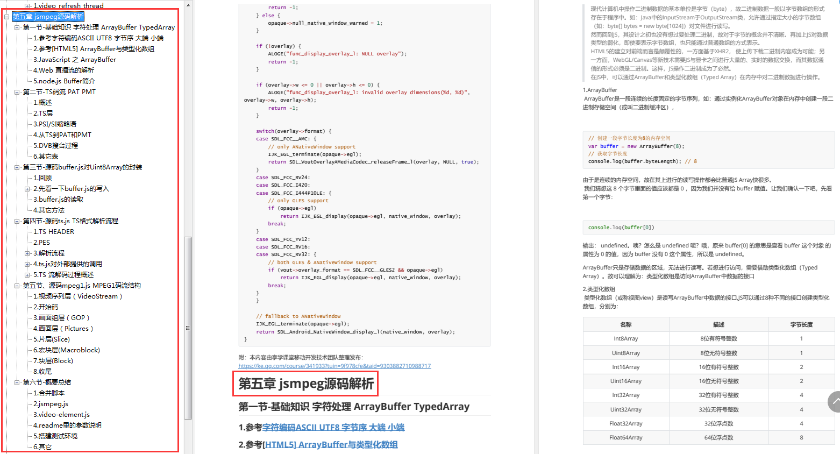Select 3.PSI/SI缩略语 outline item
The height and width of the screenshot is (454, 840).
point(55,124)
